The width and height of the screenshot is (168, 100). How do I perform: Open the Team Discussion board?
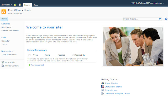point(9,55)
